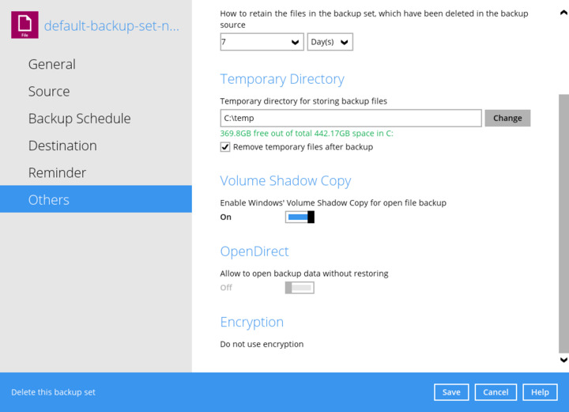Enable the OpenDirect toggle switch

coord(300,288)
